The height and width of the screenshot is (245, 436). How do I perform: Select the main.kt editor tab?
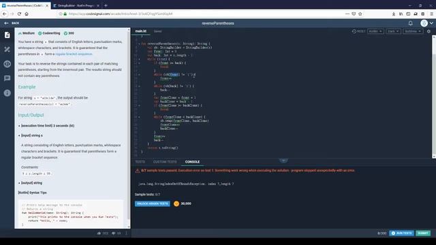coord(141,31)
